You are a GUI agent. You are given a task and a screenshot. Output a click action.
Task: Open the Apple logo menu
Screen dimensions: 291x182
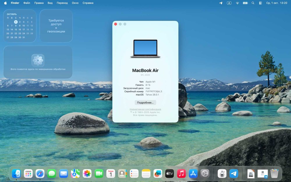click(5, 3)
